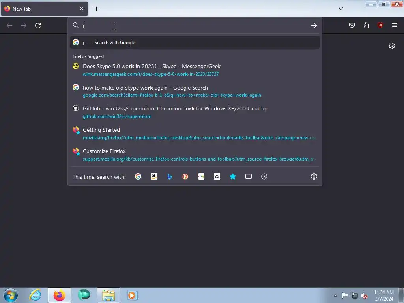Screen dimensions: 404x303
Task: Open a new tab with the plus button
Action: click(96, 9)
